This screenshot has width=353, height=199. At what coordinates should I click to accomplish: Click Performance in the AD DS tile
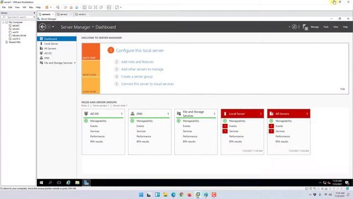coord(97,137)
